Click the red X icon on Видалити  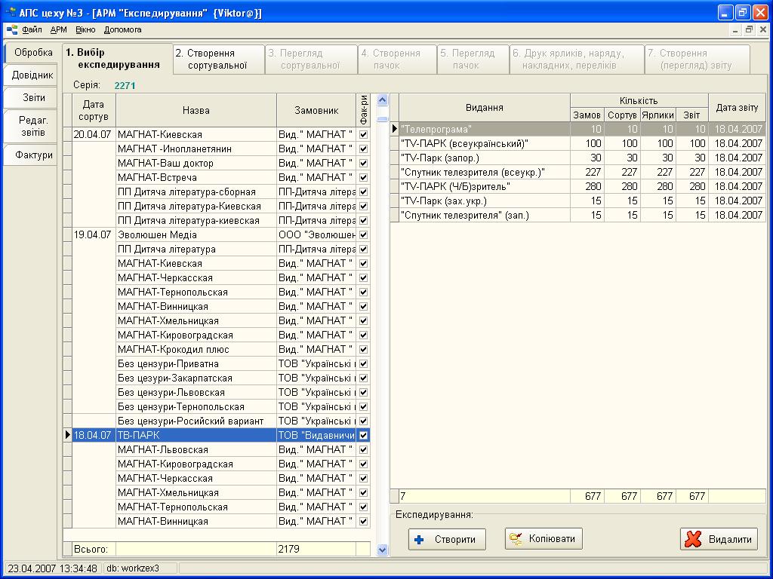(693, 539)
